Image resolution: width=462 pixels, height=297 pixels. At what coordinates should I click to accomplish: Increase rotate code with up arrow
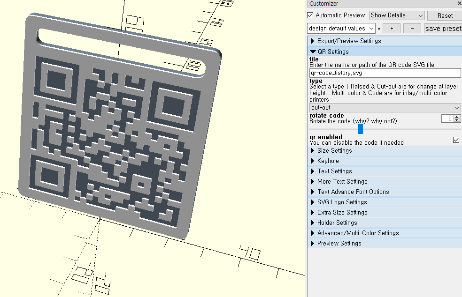point(457,117)
